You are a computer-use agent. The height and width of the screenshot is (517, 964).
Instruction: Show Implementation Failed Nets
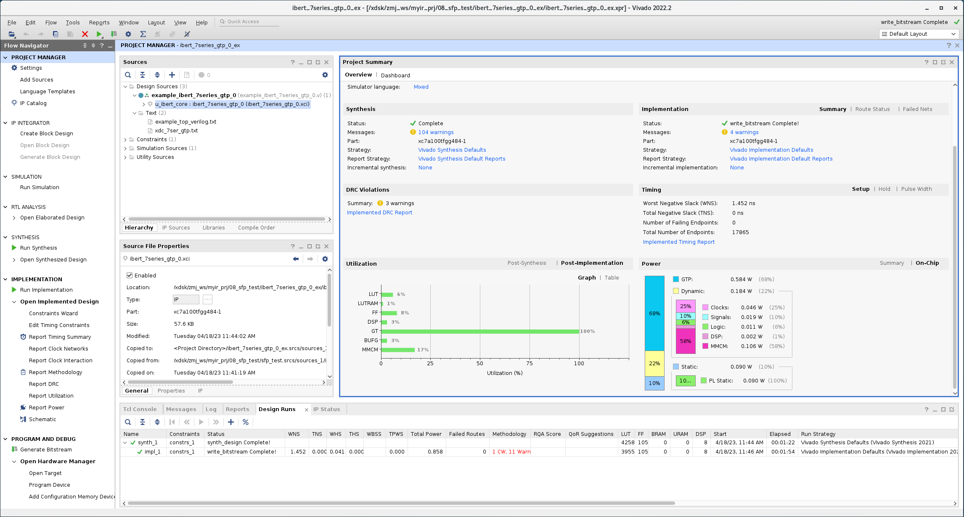pos(917,109)
